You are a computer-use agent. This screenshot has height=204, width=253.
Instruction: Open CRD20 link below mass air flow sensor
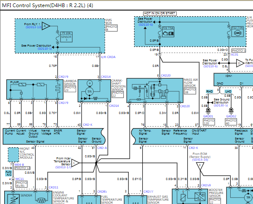click(x=185, y=106)
